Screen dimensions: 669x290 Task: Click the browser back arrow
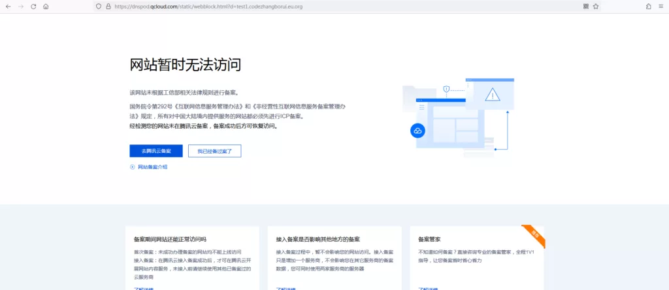[x=8, y=6]
